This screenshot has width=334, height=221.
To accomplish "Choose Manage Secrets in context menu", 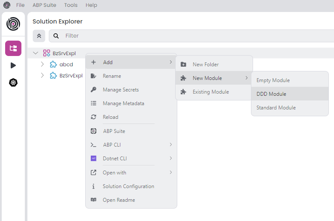I will click(121, 90).
